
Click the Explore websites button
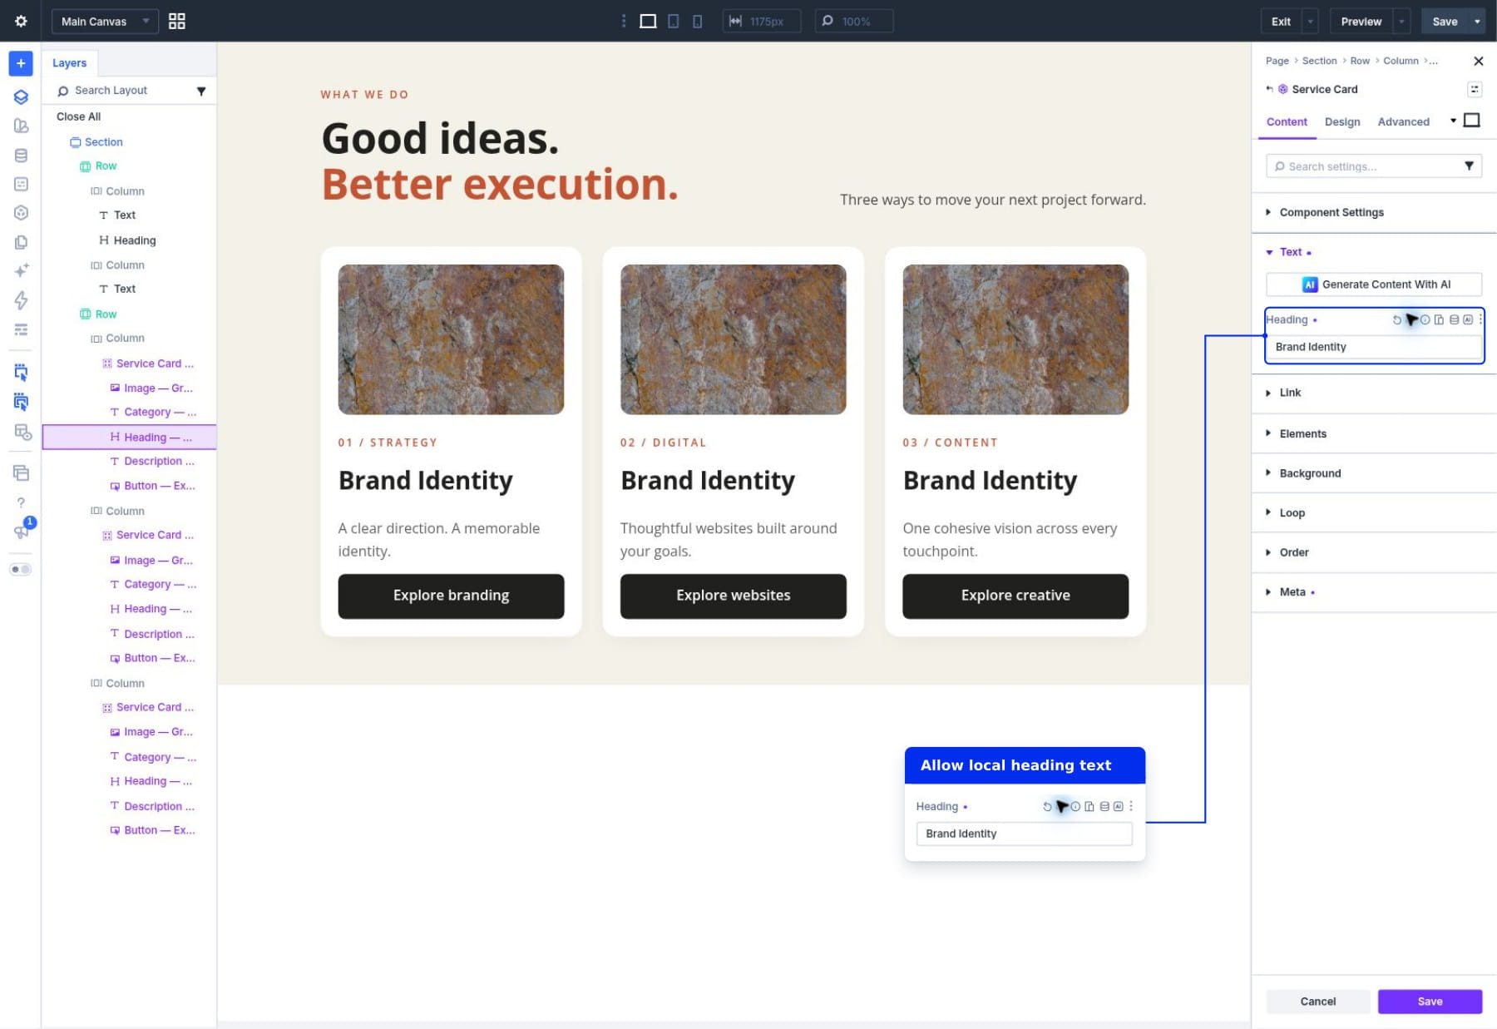point(733,596)
